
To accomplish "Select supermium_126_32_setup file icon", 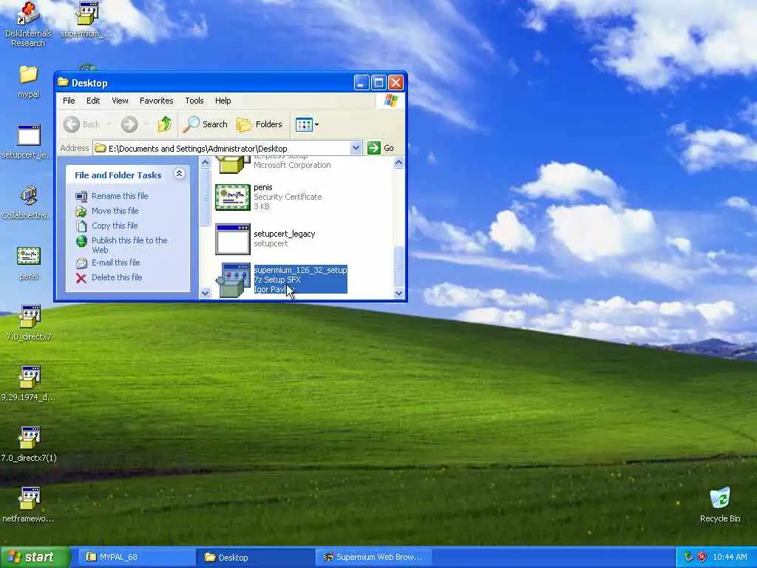I will click(233, 280).
